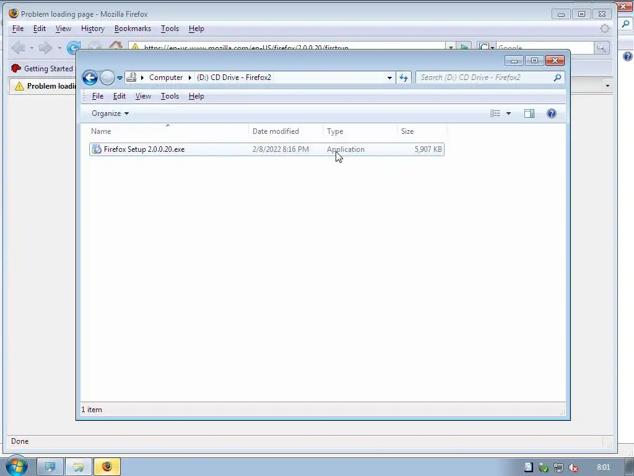Click the 5,907 KB size cell
The width and height of the screenshot is (634, 476).
tap(428, 149)
